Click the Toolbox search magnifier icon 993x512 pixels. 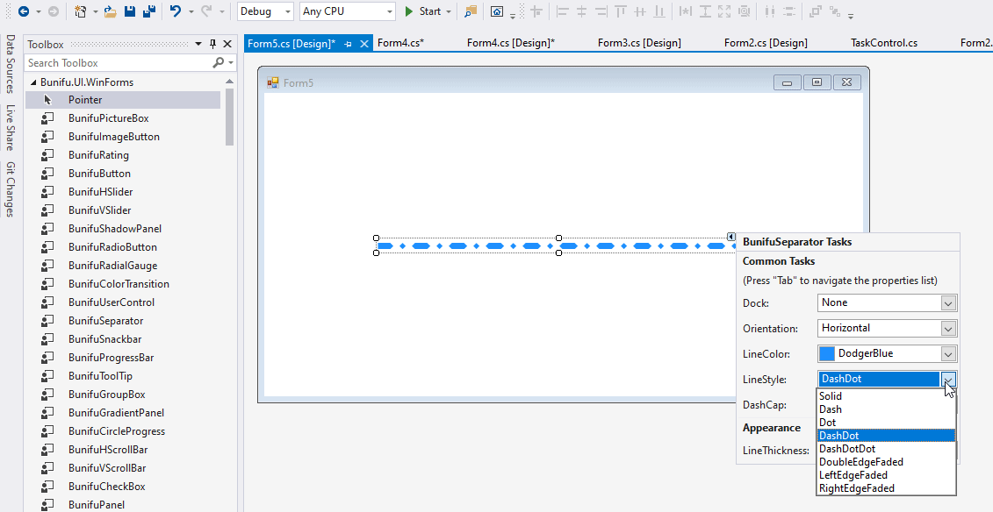pyautogui.click(x=219, y=62)
